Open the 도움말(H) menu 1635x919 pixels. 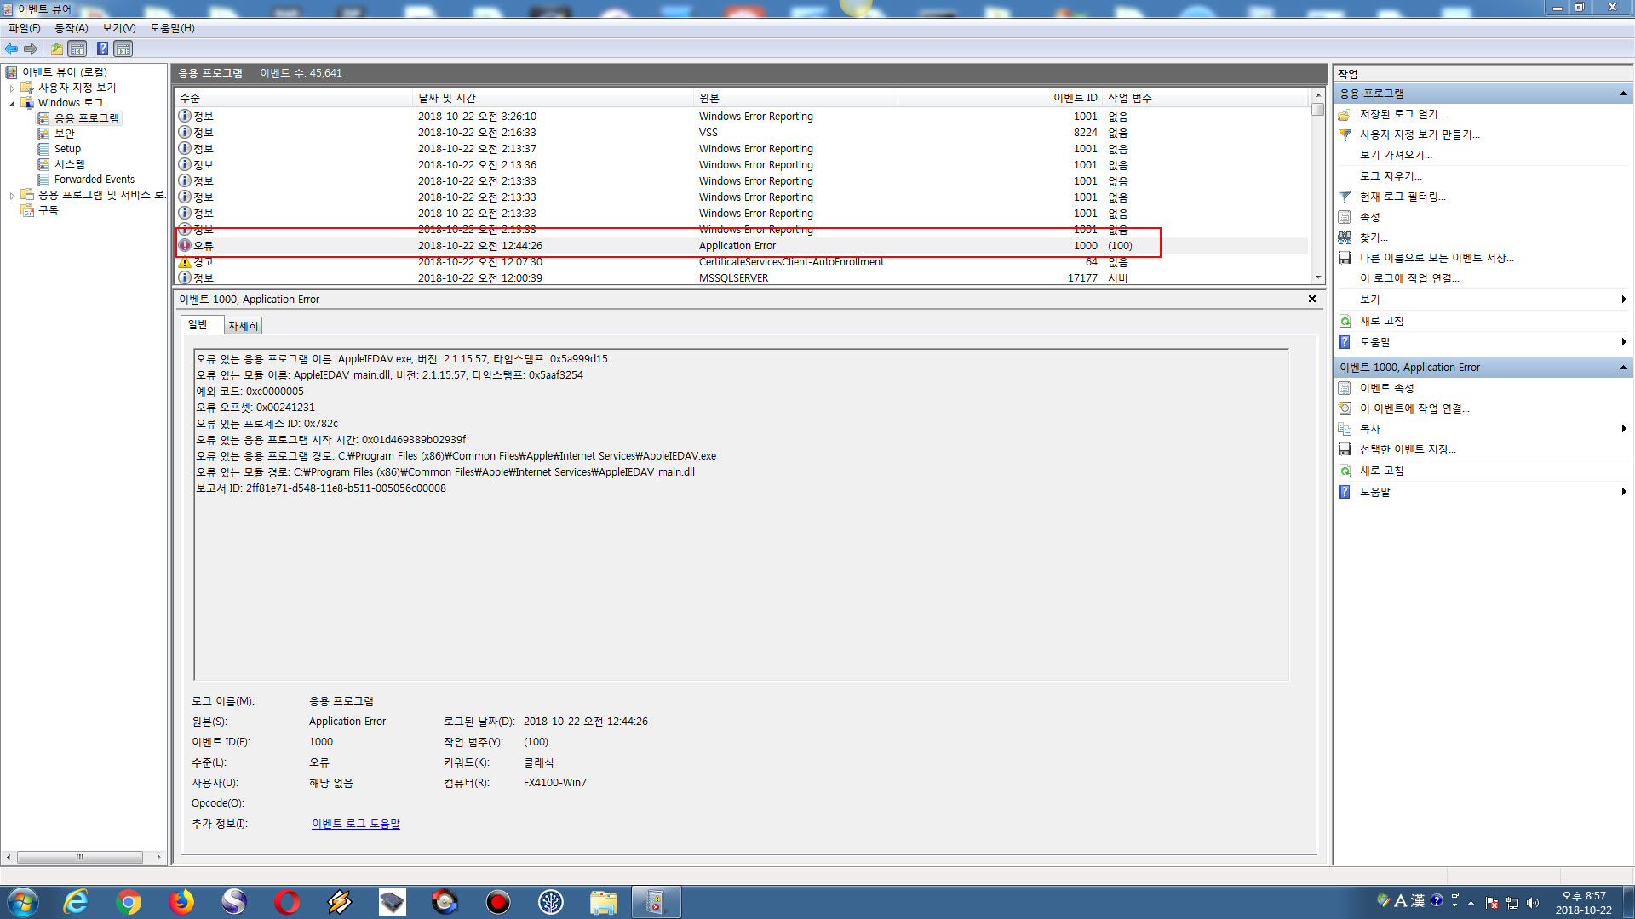(x=172, y=28)
